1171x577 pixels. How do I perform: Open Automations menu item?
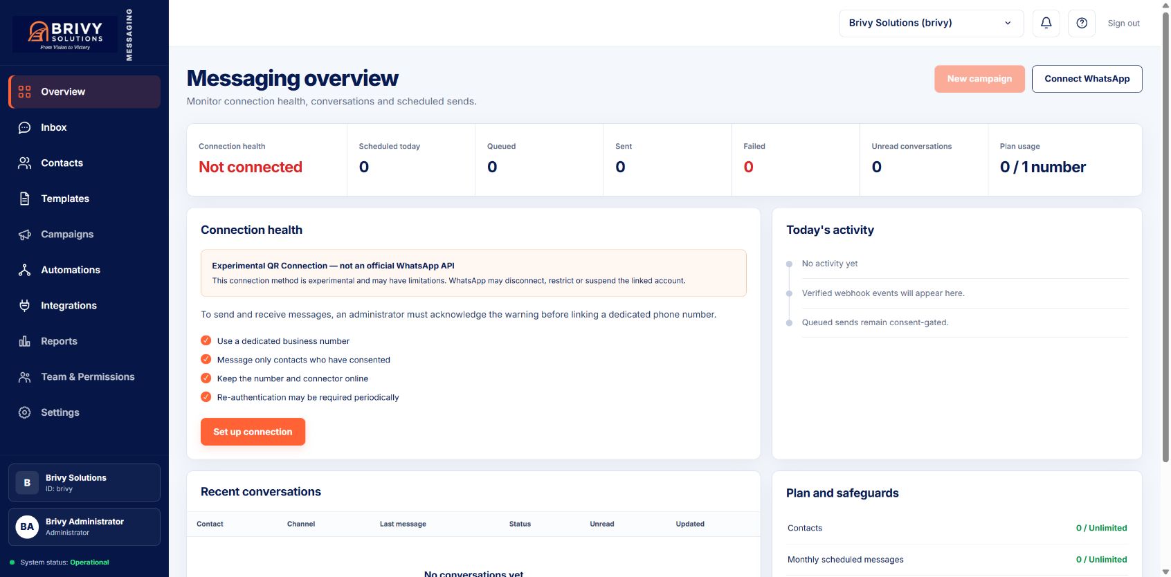pyautogui.click(x=84, y=270)
